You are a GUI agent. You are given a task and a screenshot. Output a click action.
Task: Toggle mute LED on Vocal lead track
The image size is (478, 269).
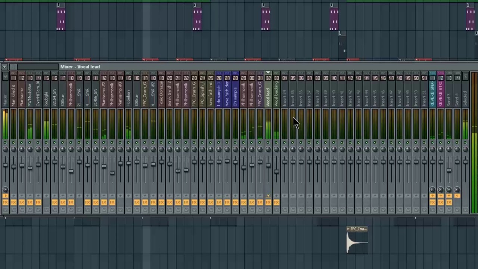click(268, 143)
